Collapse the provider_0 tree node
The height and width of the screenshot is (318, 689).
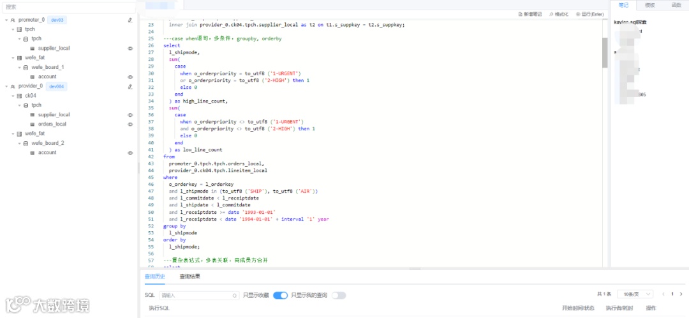click(x=6, y=86)
